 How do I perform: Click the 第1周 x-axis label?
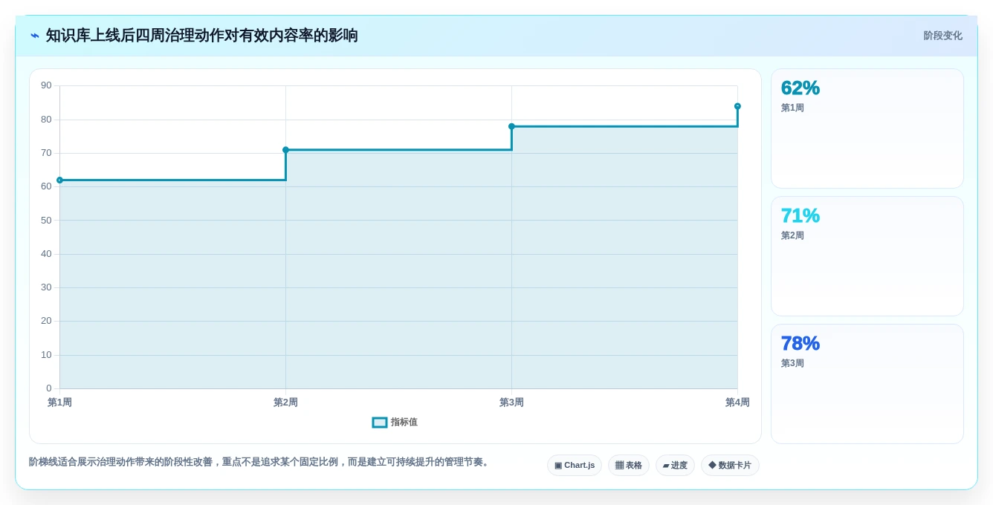[60, 403]
